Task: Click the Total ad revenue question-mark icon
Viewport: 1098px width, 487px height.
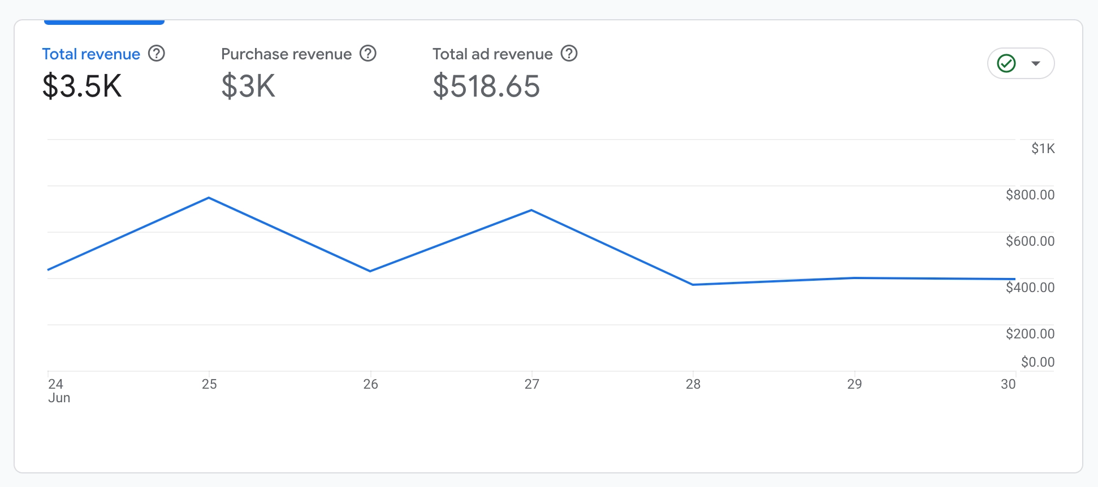Action: [569, 54]
